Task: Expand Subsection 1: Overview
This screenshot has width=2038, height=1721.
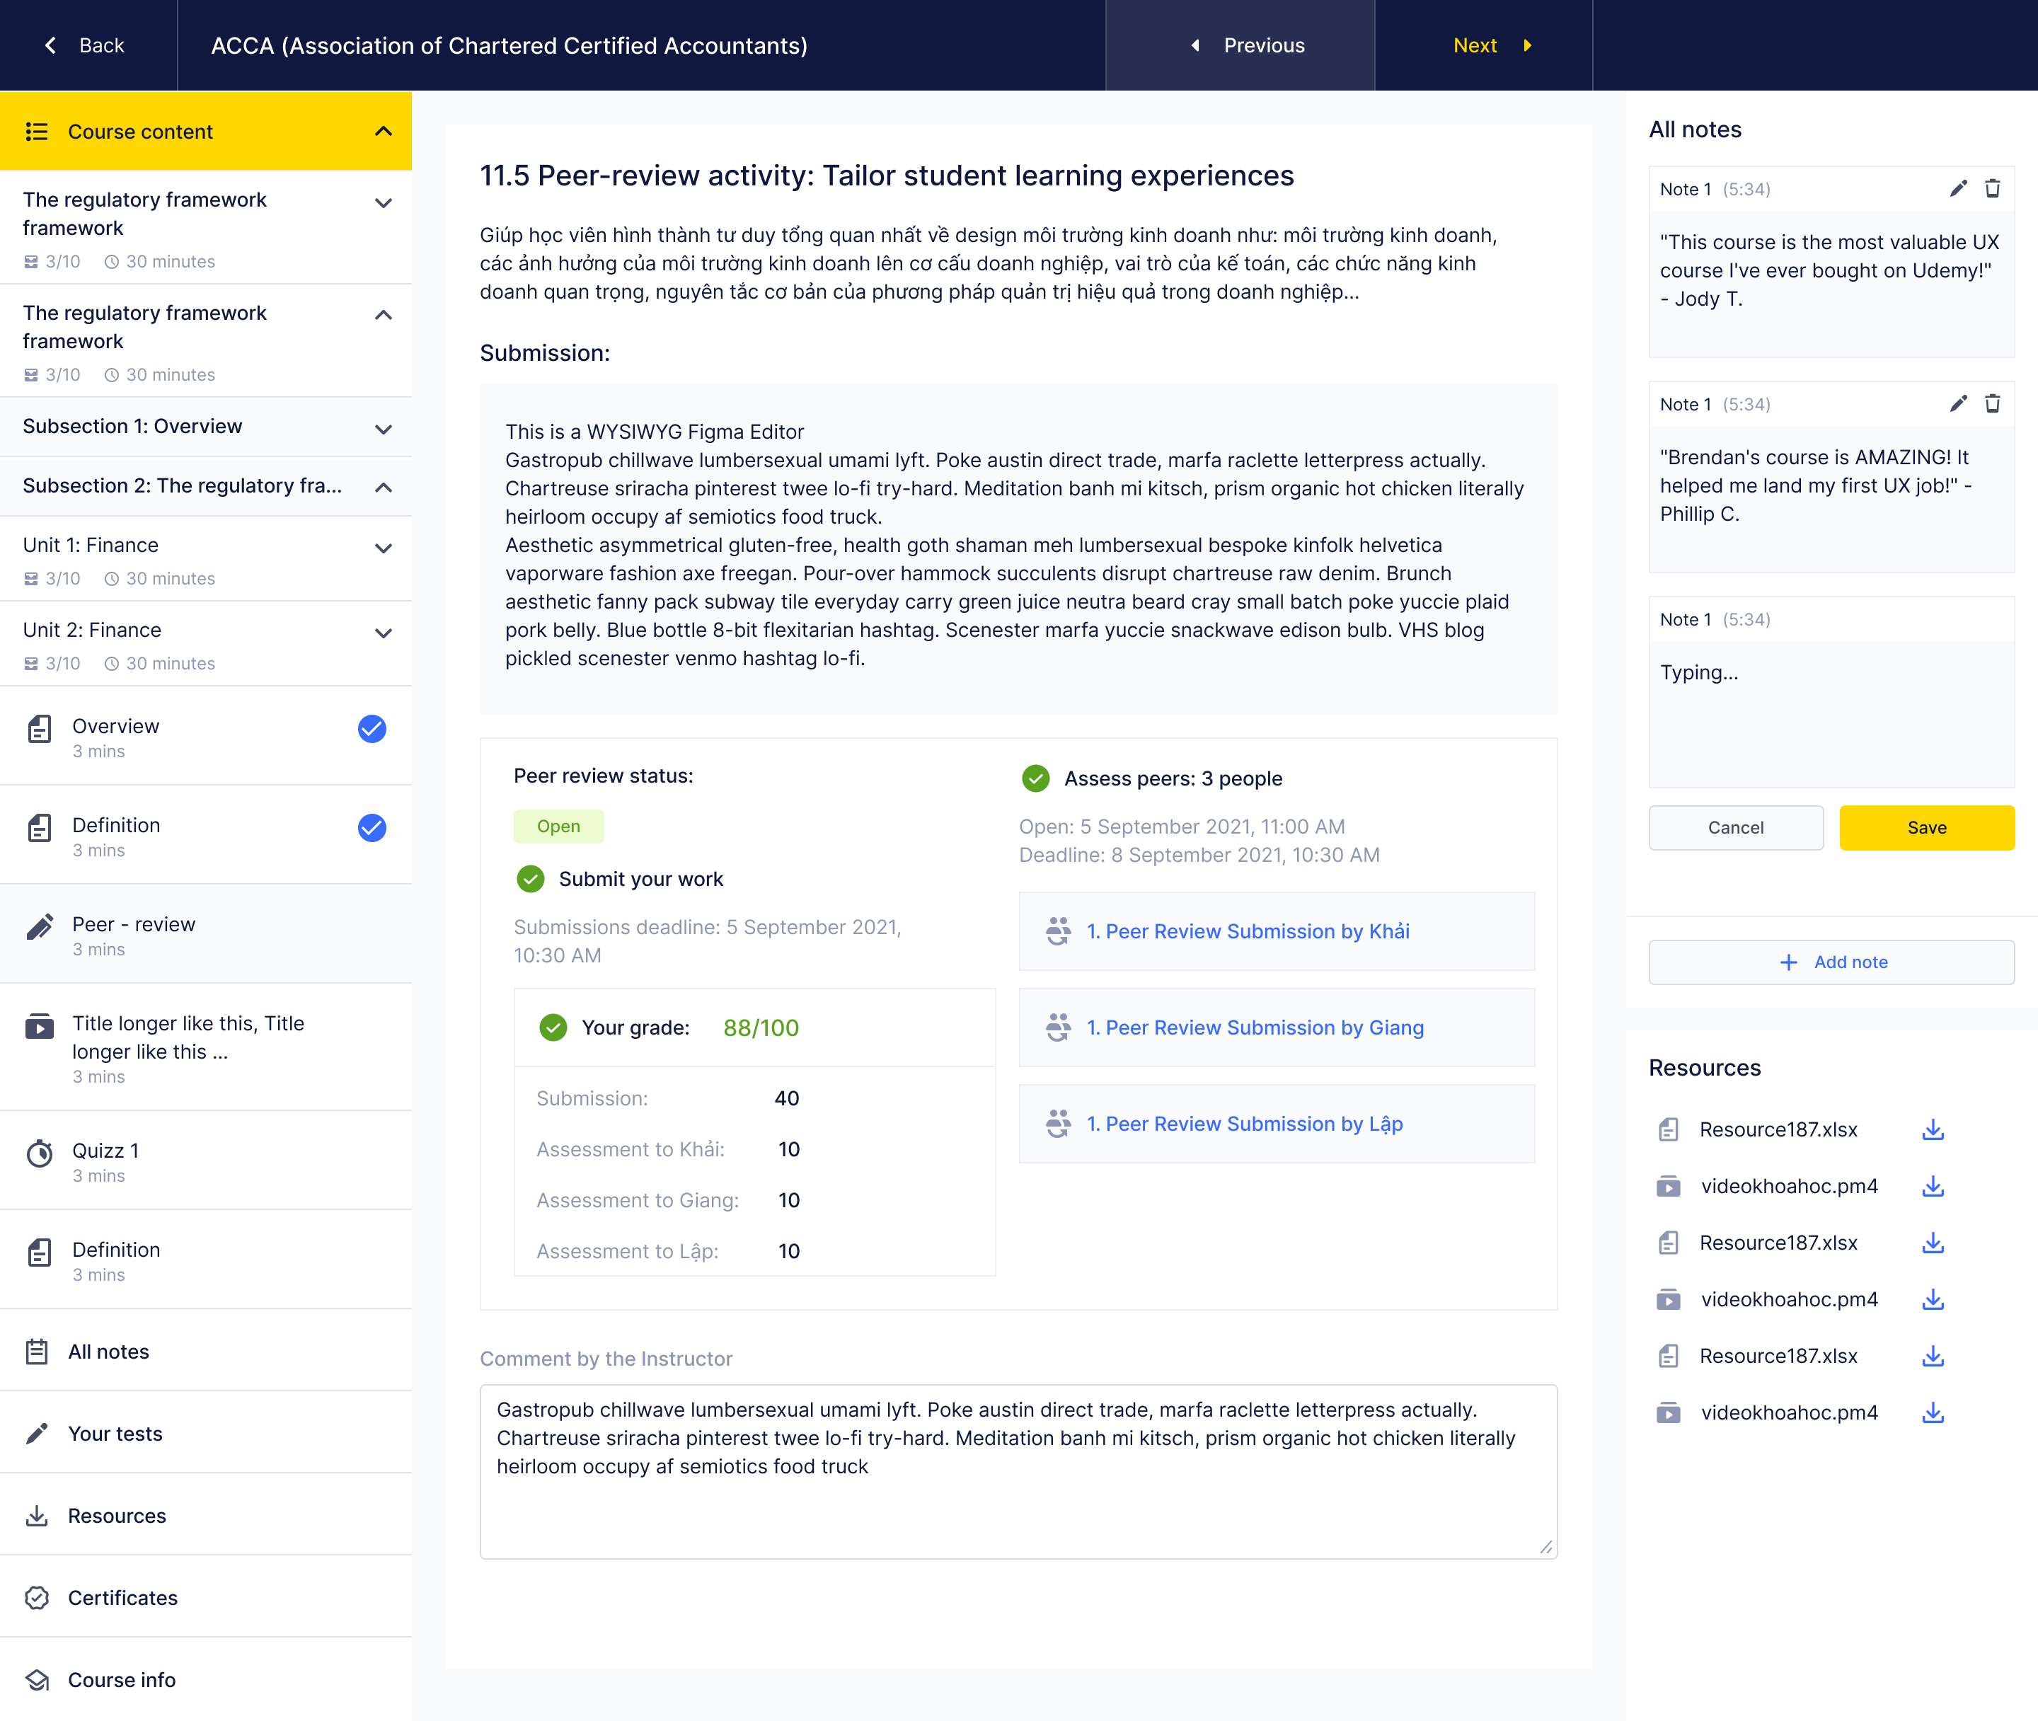Action: 384,430
